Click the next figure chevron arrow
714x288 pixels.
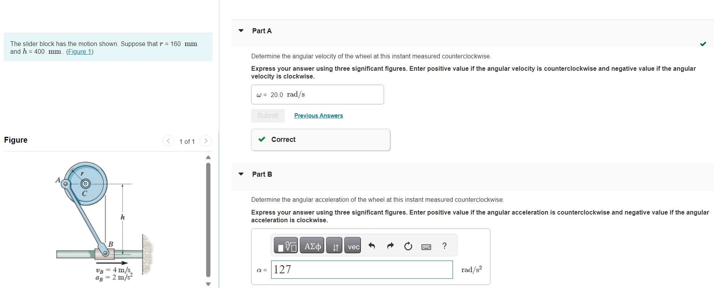click(205, 141)
